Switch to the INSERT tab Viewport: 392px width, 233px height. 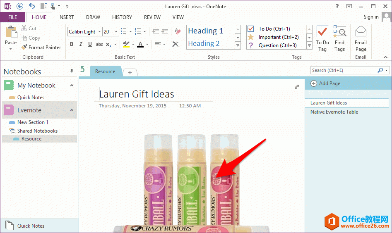pos(66,17)
